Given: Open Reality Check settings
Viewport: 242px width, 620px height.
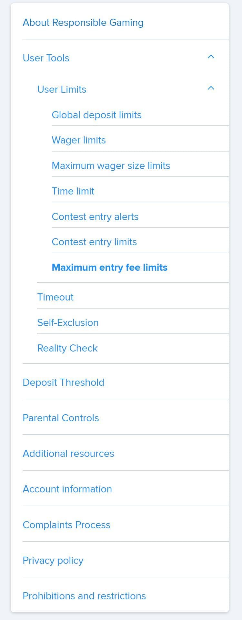Looking at the screenshot, I should point(67,348).
